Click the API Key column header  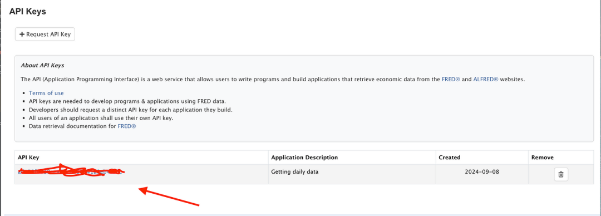tap(28, 158)
